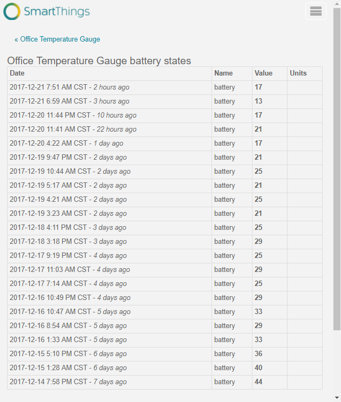This screenshot has width=341, height=402.
Task: Select the heading 'Office Temperature Gauge battery states'
Action: coord(99,61)
